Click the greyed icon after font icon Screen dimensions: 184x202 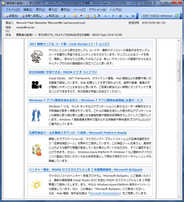[x=126, y=16]
